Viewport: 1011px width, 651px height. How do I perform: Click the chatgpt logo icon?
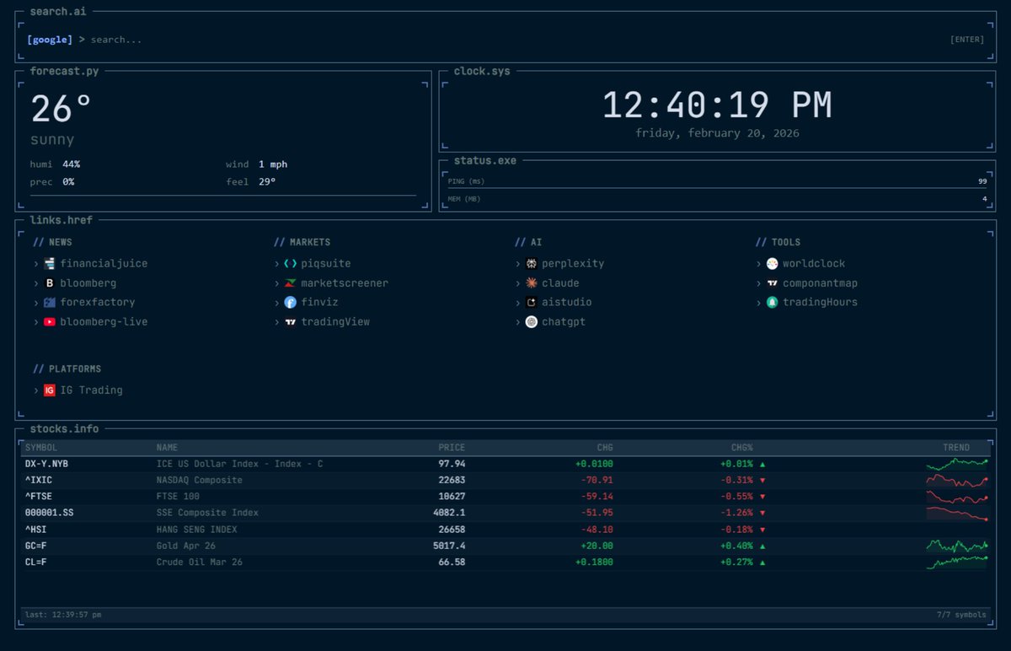[x=532, y=321]
